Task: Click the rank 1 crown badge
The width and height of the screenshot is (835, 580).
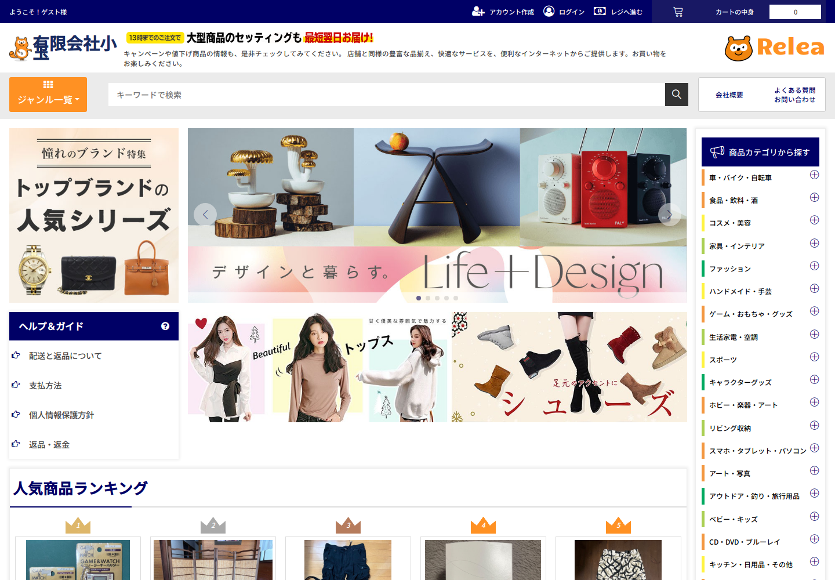Action: click(78, 525)
